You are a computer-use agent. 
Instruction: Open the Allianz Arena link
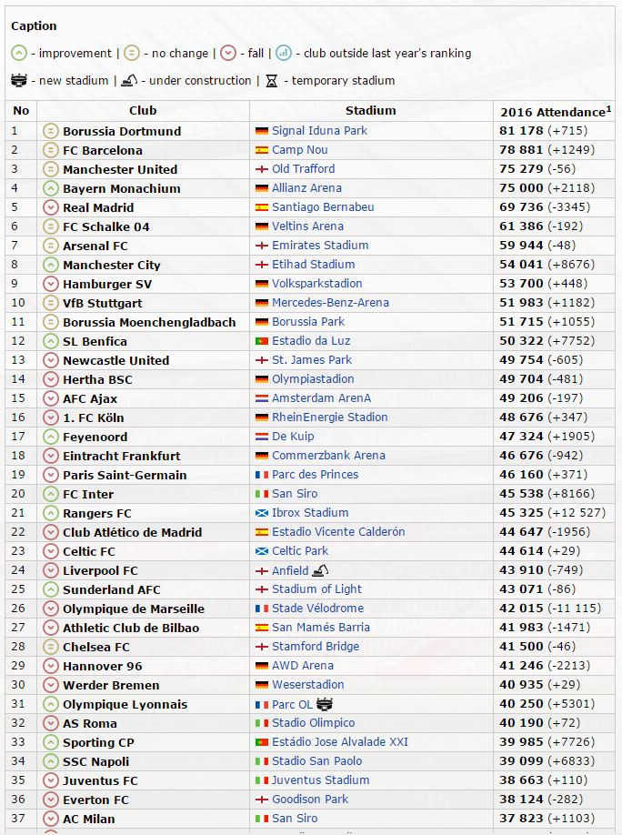pyautogui.click(x=306, y=187)
